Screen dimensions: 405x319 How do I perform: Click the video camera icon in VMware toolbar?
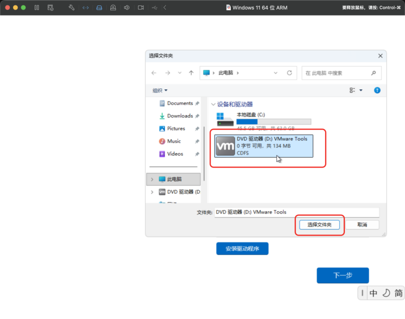click(x=141, y=7)
